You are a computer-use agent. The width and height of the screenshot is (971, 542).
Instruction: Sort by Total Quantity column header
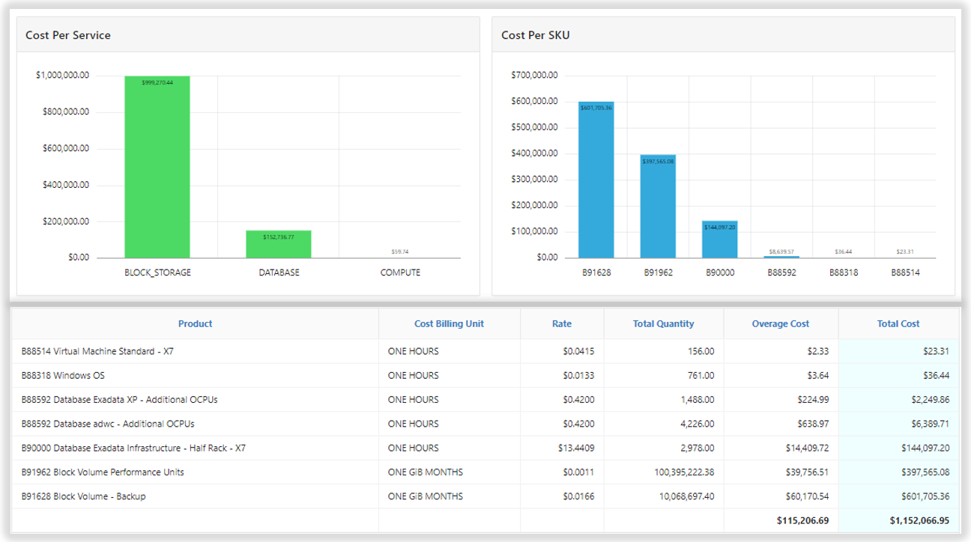(664, 324)
